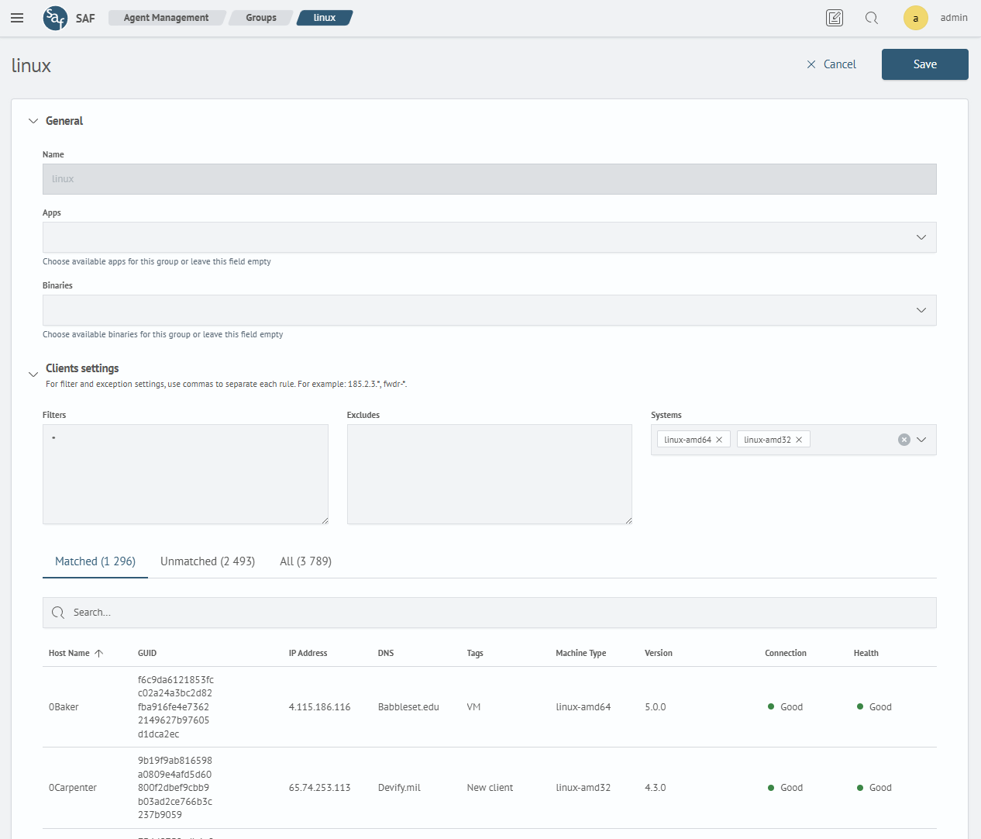Viewport: 981px width, 839px height.
Task: Click the clients Search field
Action: pos(490,613)
